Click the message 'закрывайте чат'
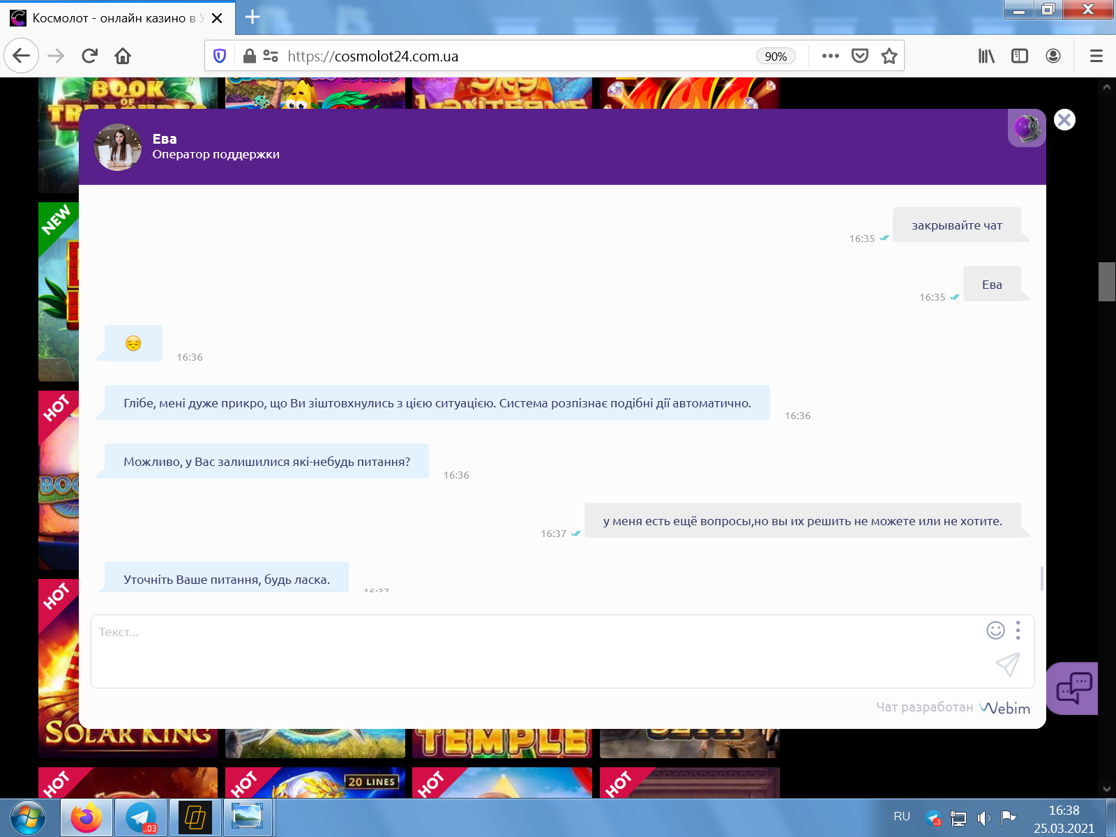This screenshot has width=1116, height=837. point(957,225)
